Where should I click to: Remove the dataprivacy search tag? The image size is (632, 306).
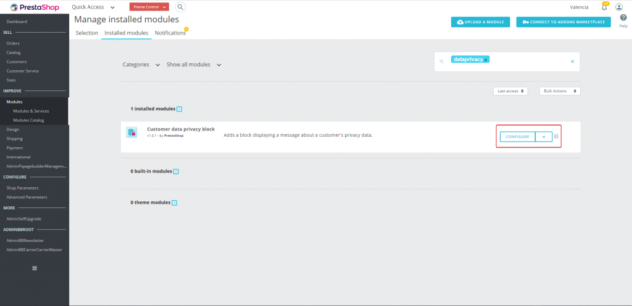[x=486, y=60]
